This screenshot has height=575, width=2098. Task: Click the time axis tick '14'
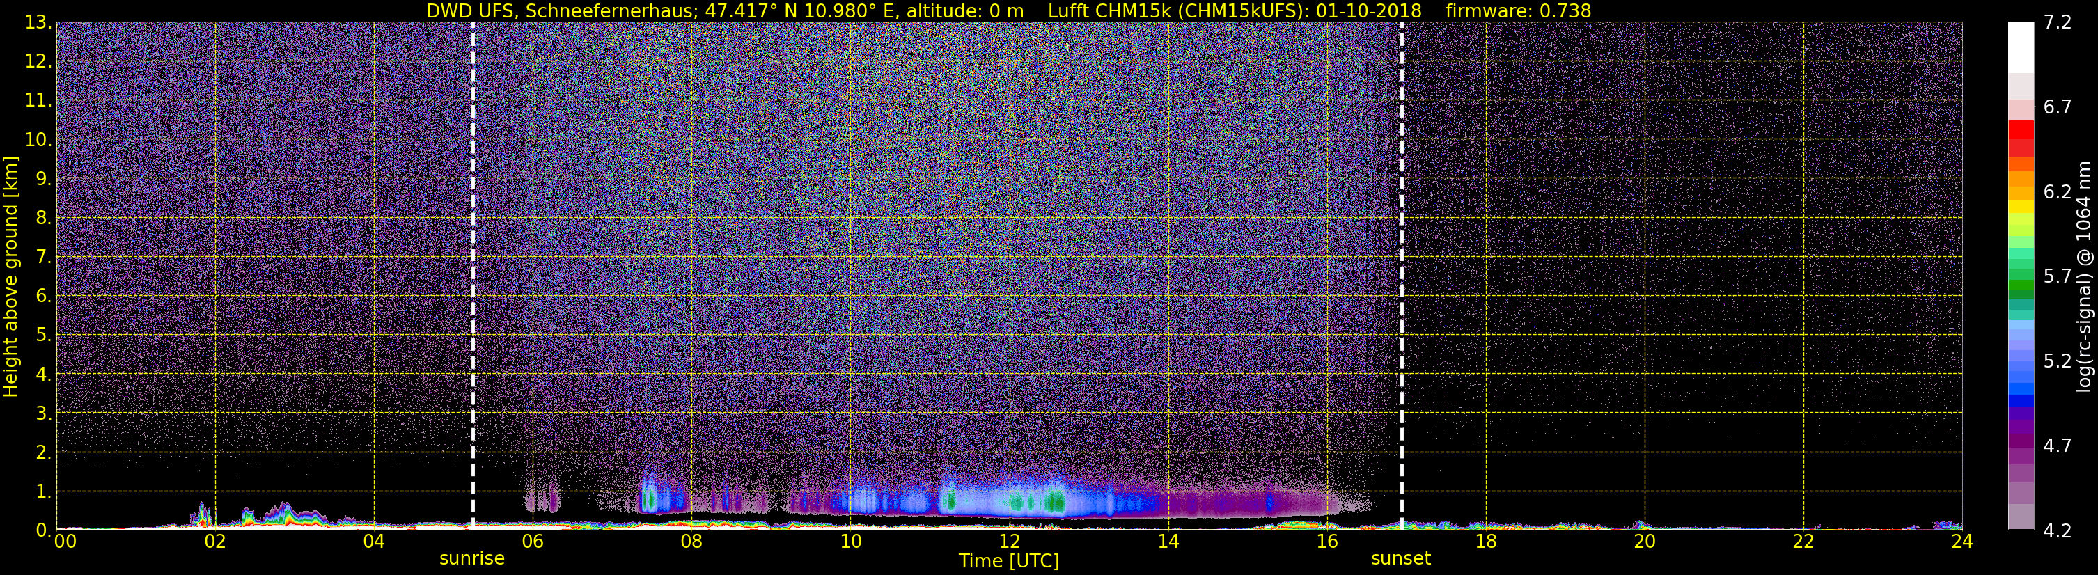(1168, 542)
